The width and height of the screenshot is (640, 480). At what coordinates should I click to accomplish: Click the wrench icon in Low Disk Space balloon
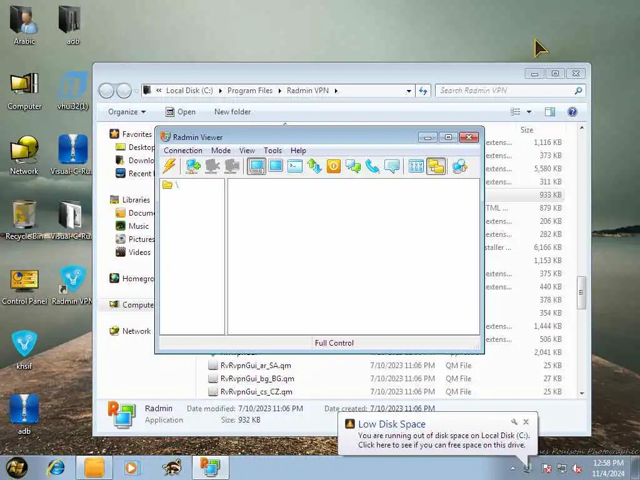pyautogui.click(x=514, y=422)
